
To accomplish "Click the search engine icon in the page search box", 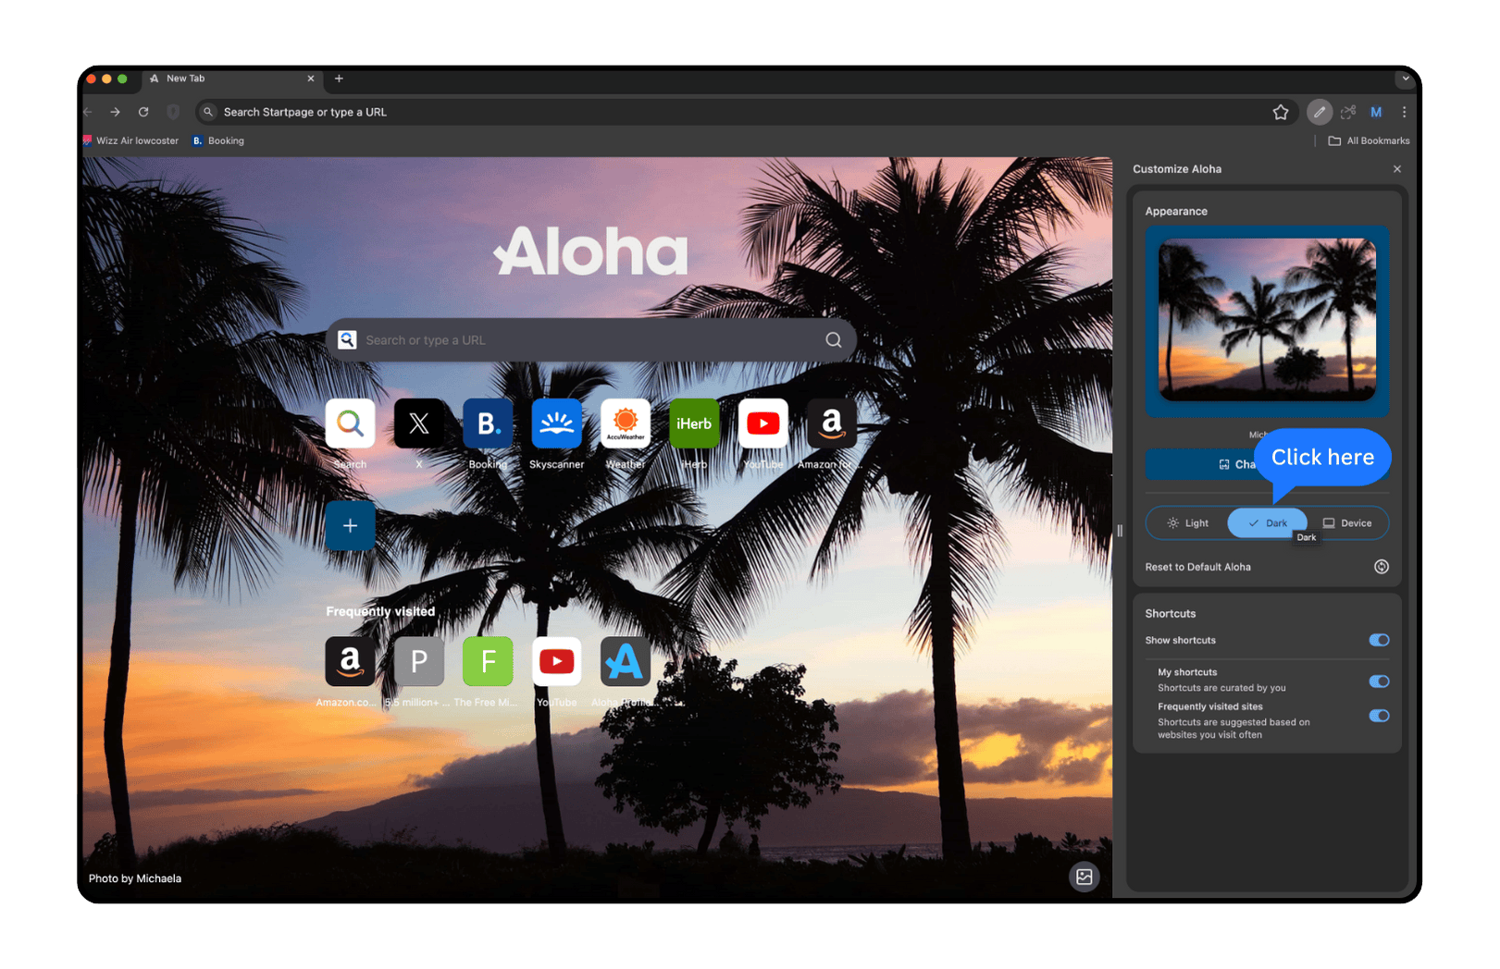I will pyautogui.click(x=347, y=340).
